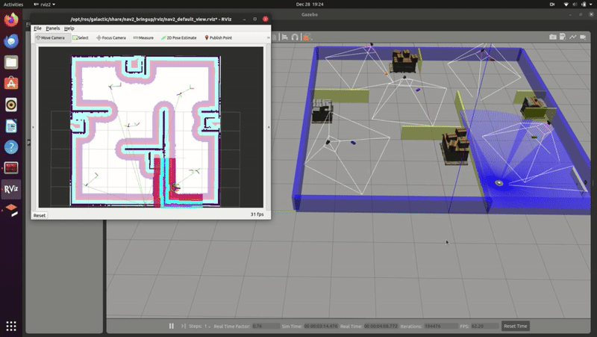
Task: Step the simulation forward once
Action: [184, 327]
